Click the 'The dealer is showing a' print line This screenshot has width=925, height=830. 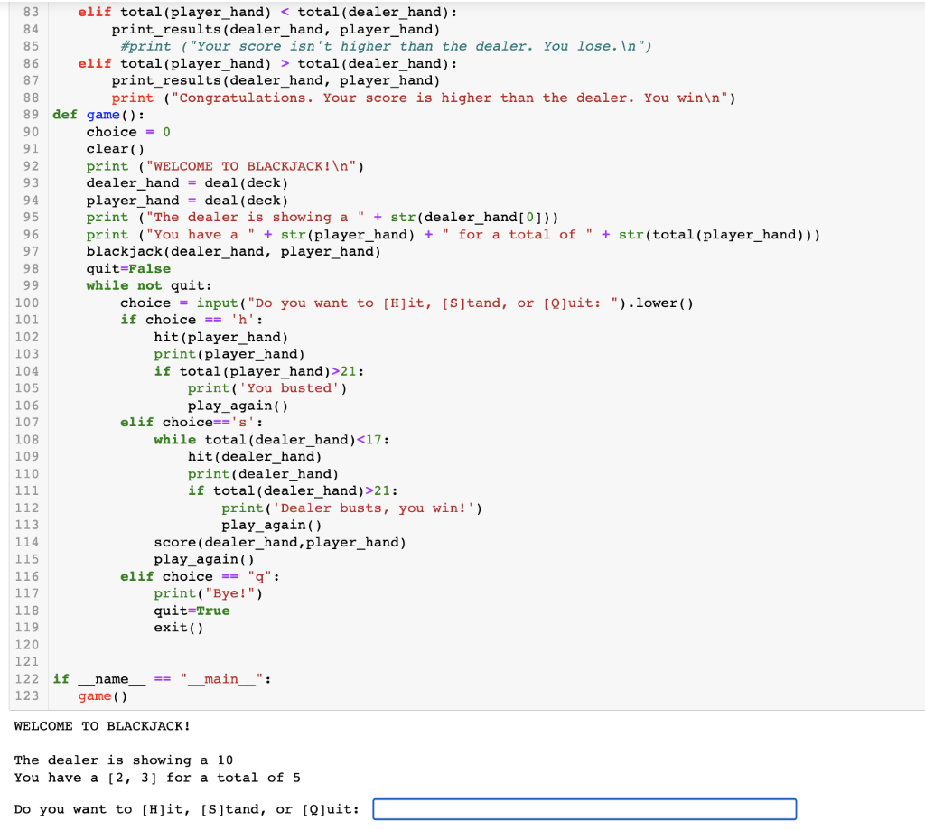tap(322, 217)
